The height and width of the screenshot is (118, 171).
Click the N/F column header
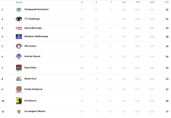pyautogui.click(x=124, y=2)
